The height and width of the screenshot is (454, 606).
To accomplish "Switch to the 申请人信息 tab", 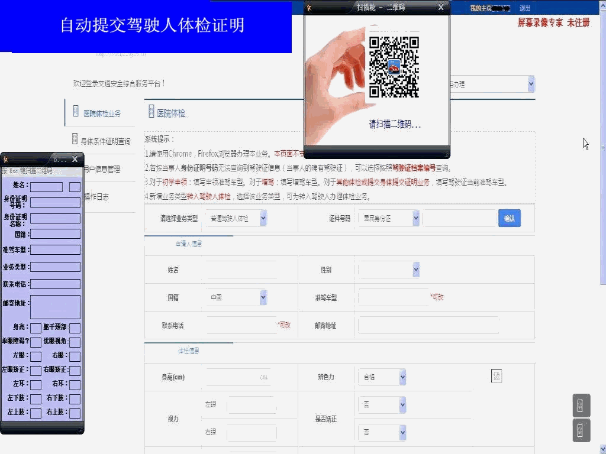I will click(189, 244).
